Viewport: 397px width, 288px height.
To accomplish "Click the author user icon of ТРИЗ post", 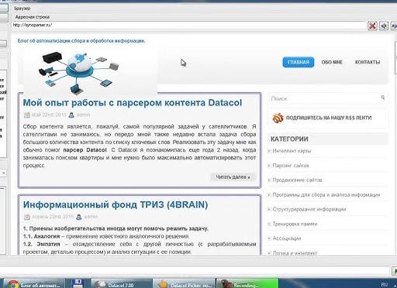I will [79, 217].
